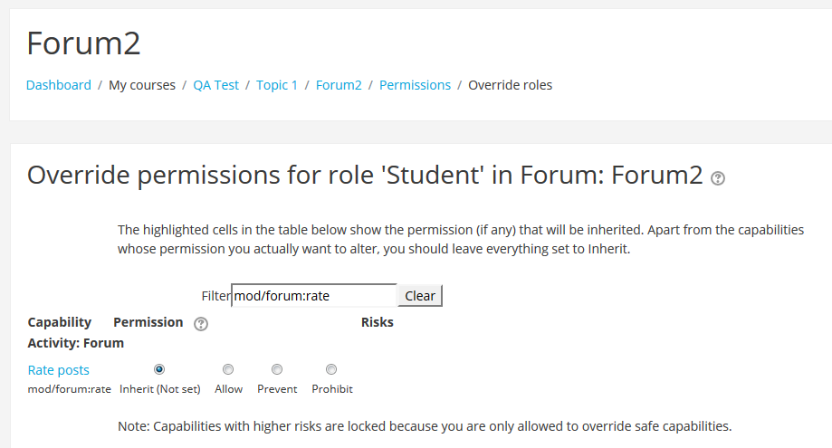Return to Permissions breadcrumb page
Image resolution: width=832 pixels, height=448 pixels.
tap(415, 85)
